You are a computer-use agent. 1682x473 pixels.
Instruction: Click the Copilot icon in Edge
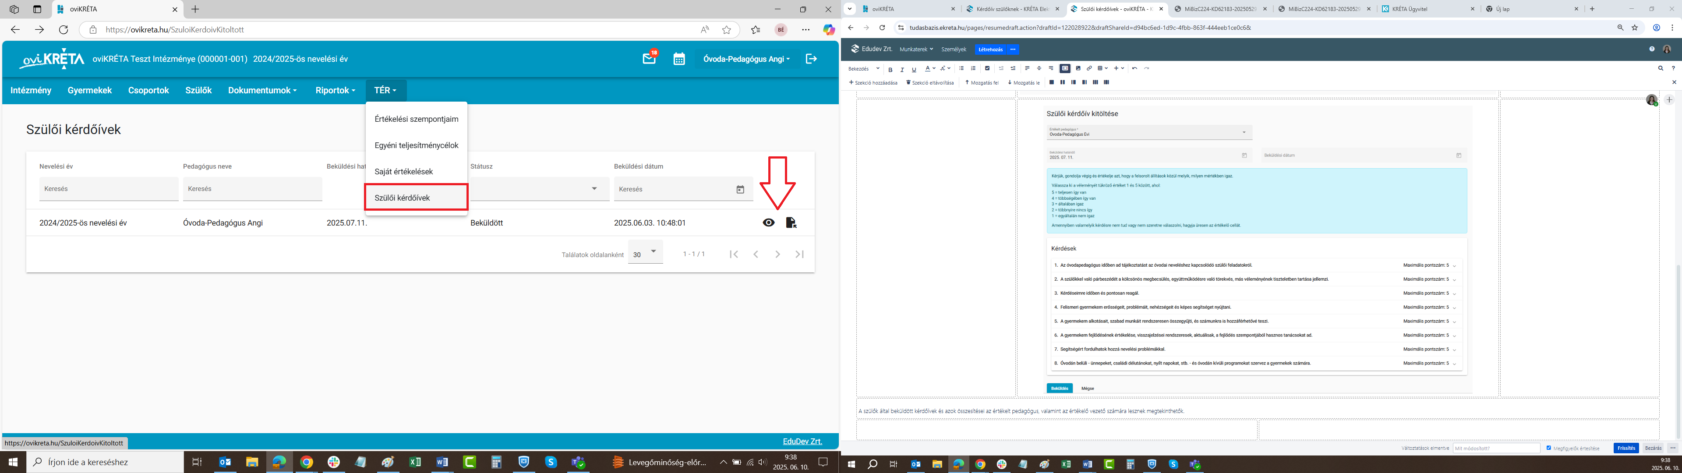(x=829, y=29)
